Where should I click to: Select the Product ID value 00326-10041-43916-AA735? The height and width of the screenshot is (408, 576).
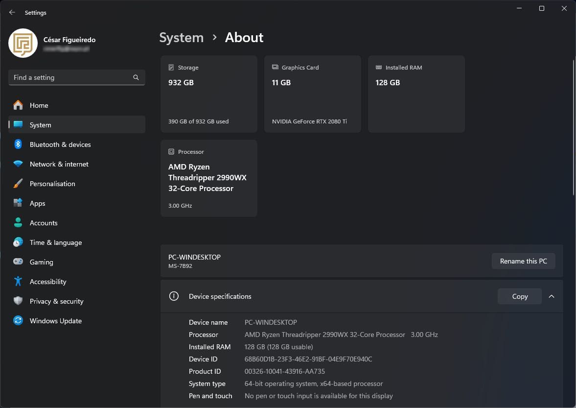point(285,371)
